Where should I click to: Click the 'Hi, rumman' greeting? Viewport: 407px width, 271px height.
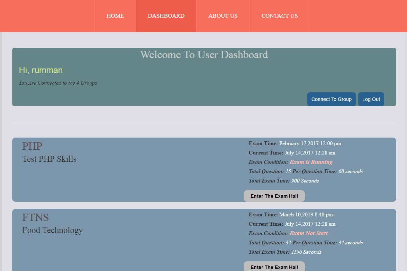point(41,70)
